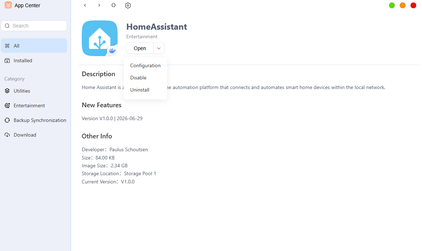
Task: Open the HomeAssistant app
Action: pos(140,48)
